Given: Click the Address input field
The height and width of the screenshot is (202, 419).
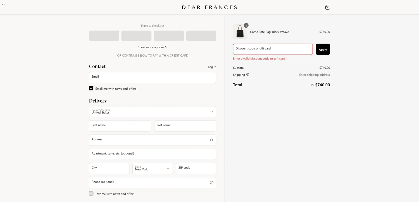Looking at the screenshot, I should pyautogui.click(x=153, y=140).
